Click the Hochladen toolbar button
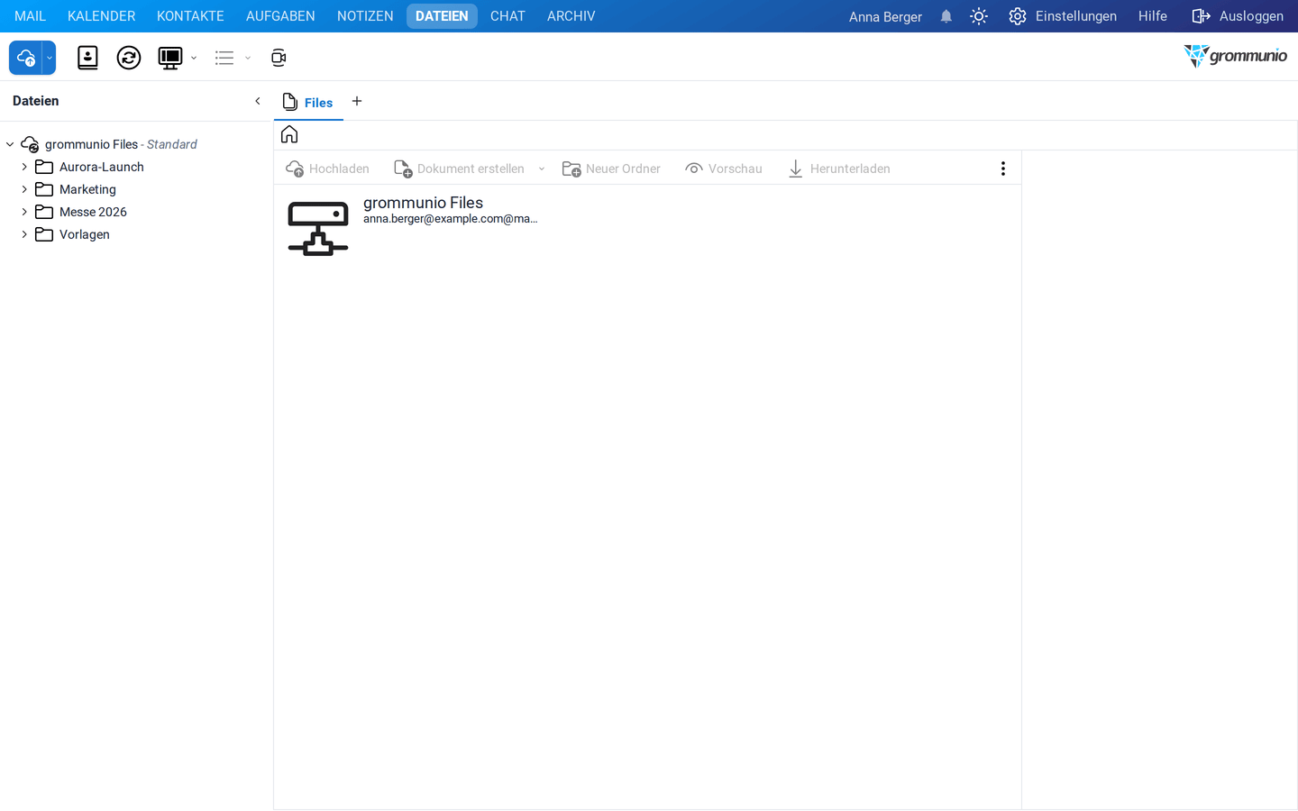 pos(327,169)
